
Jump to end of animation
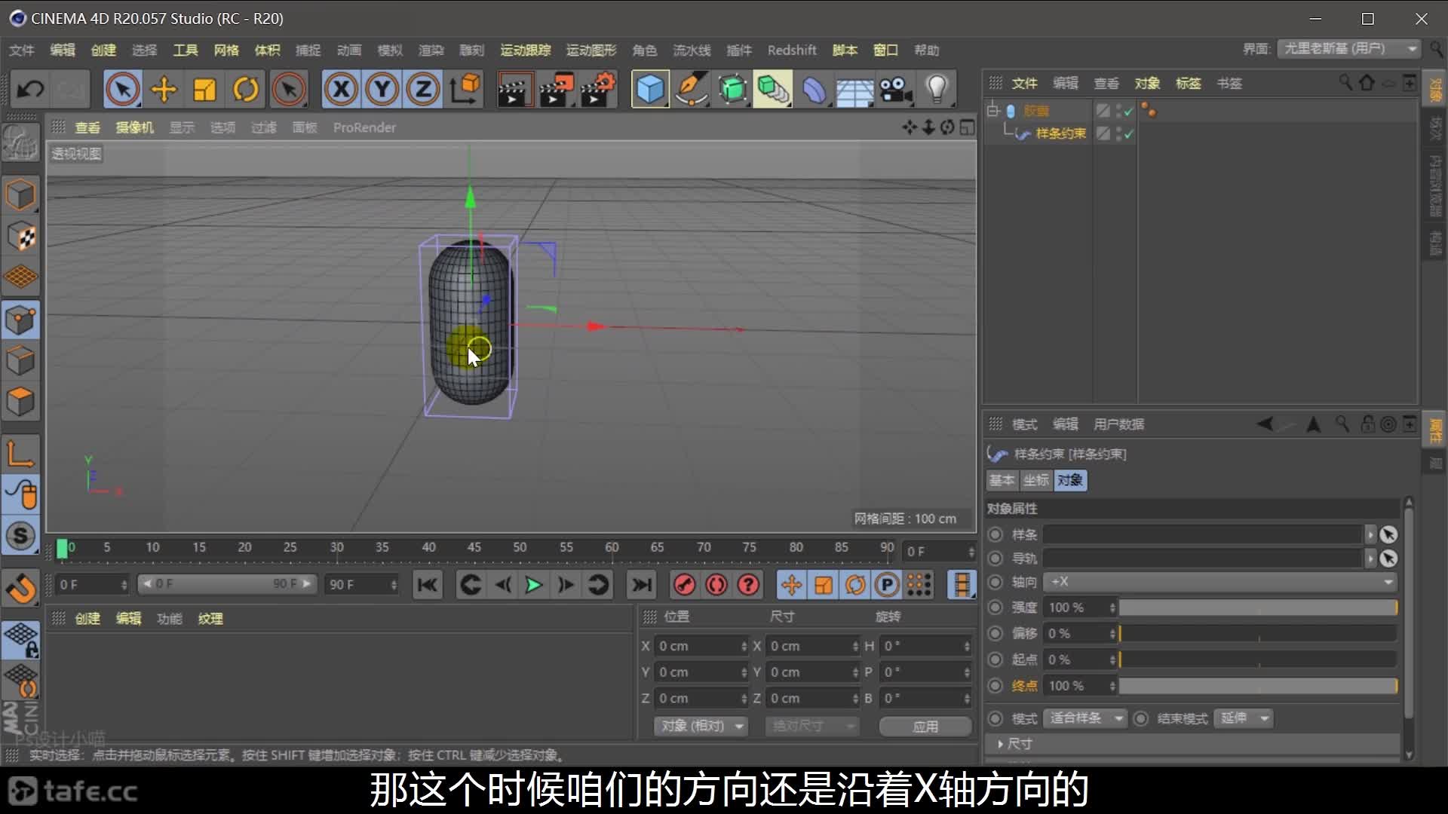pyautogui.click(x=642, y=585)
